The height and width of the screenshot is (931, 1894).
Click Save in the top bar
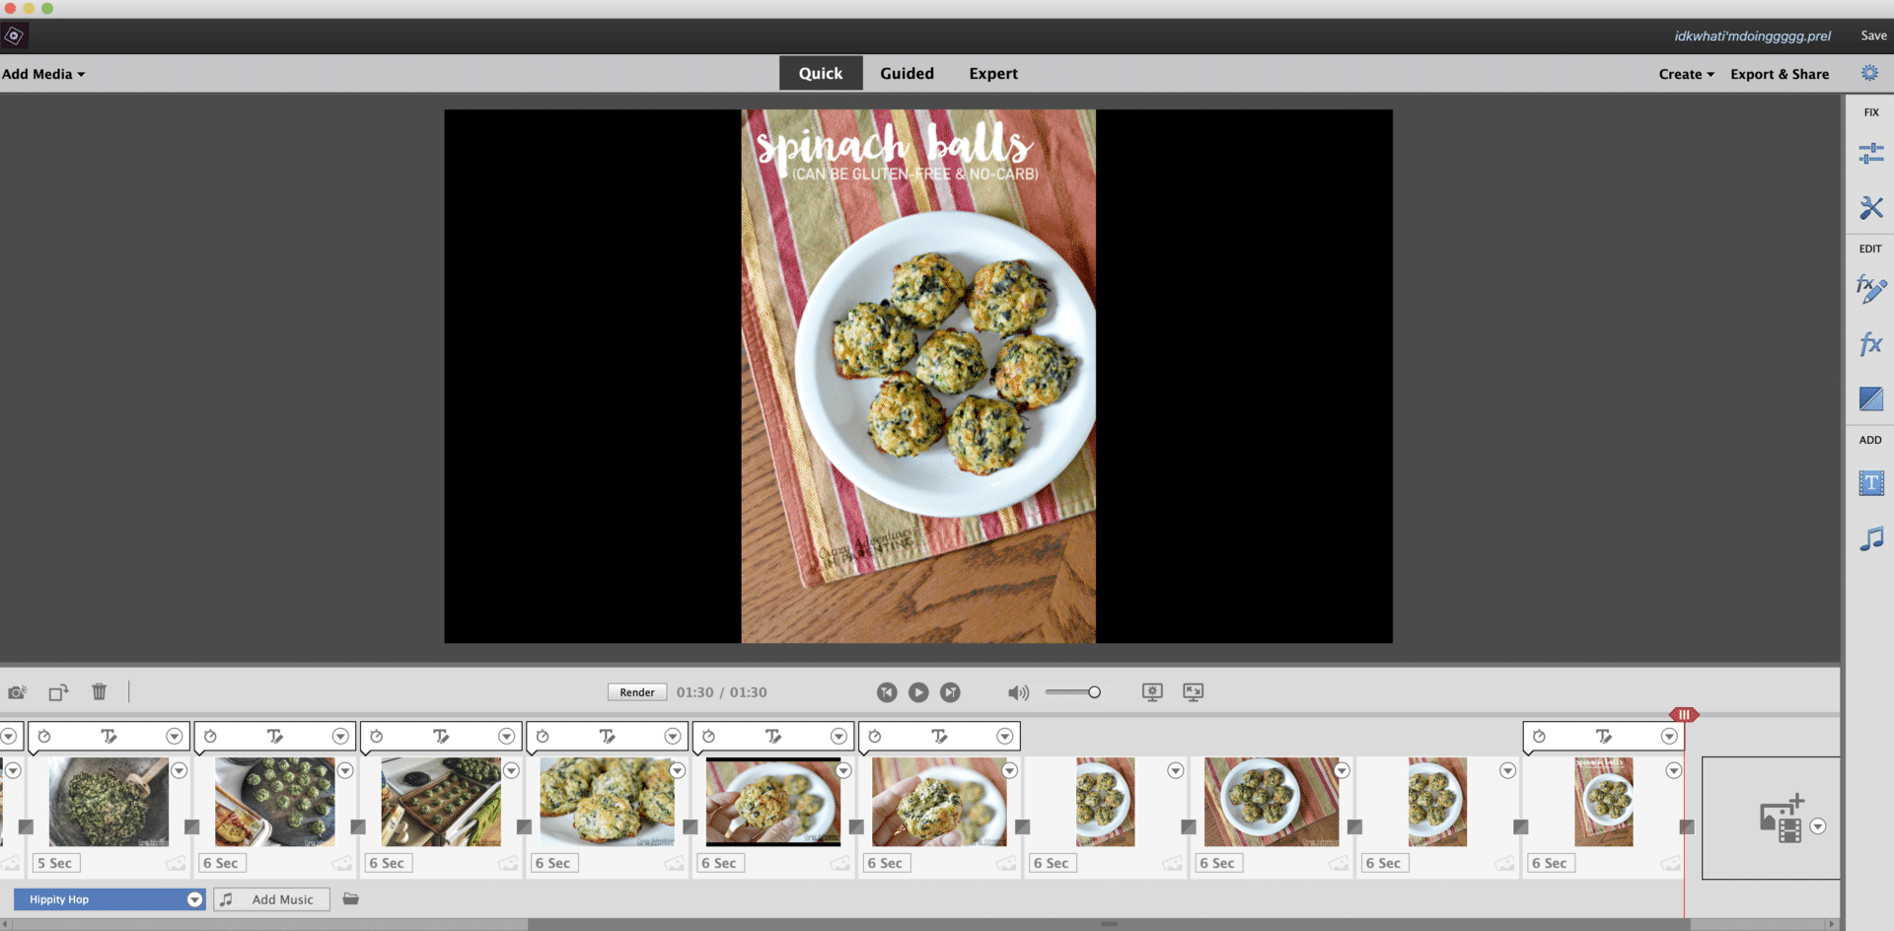click(x=1873, y=36)
